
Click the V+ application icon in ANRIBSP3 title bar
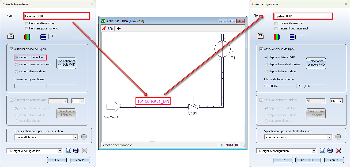(103, 21)
